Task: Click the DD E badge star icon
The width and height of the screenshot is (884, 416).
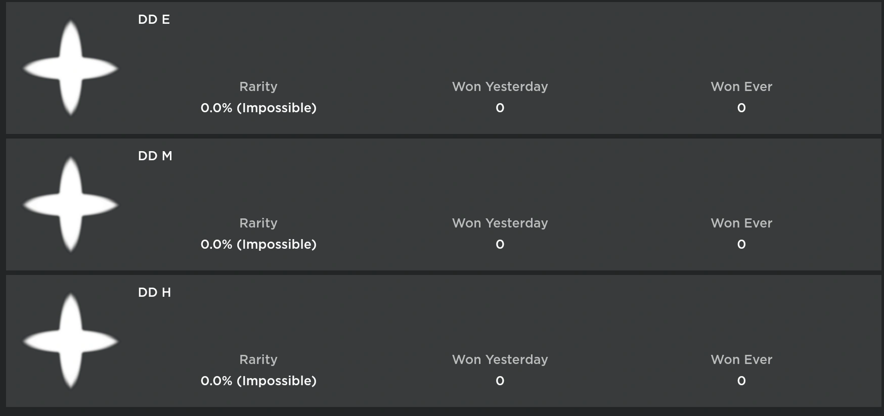Action: pos(70,68)
